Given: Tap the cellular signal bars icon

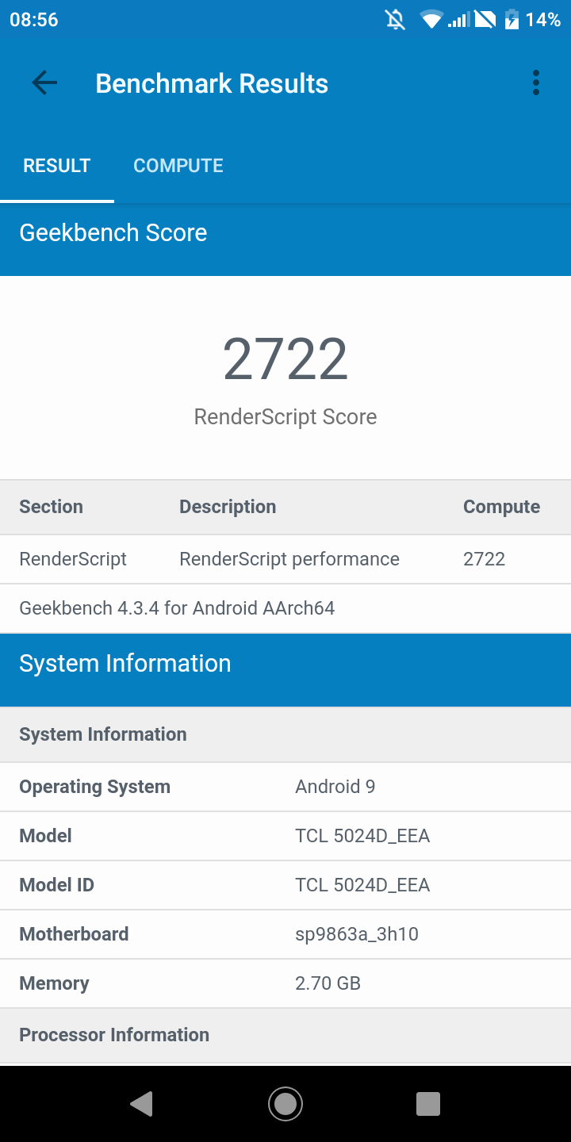Looking at the screenshot, I should pyautogui.click(x=459, y=20).
